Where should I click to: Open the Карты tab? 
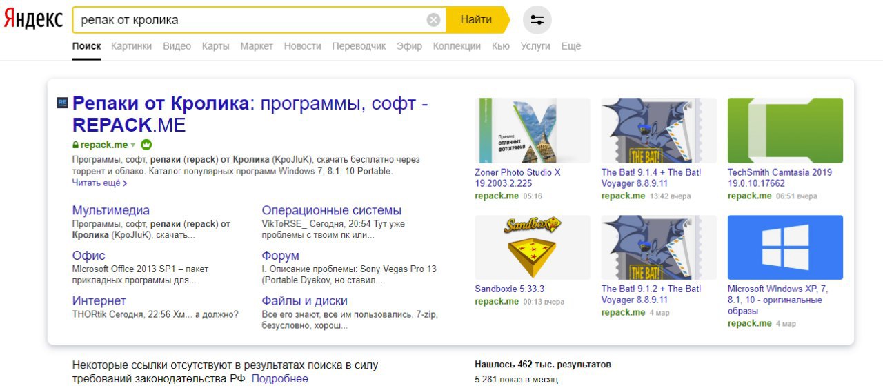pos(215,46)
